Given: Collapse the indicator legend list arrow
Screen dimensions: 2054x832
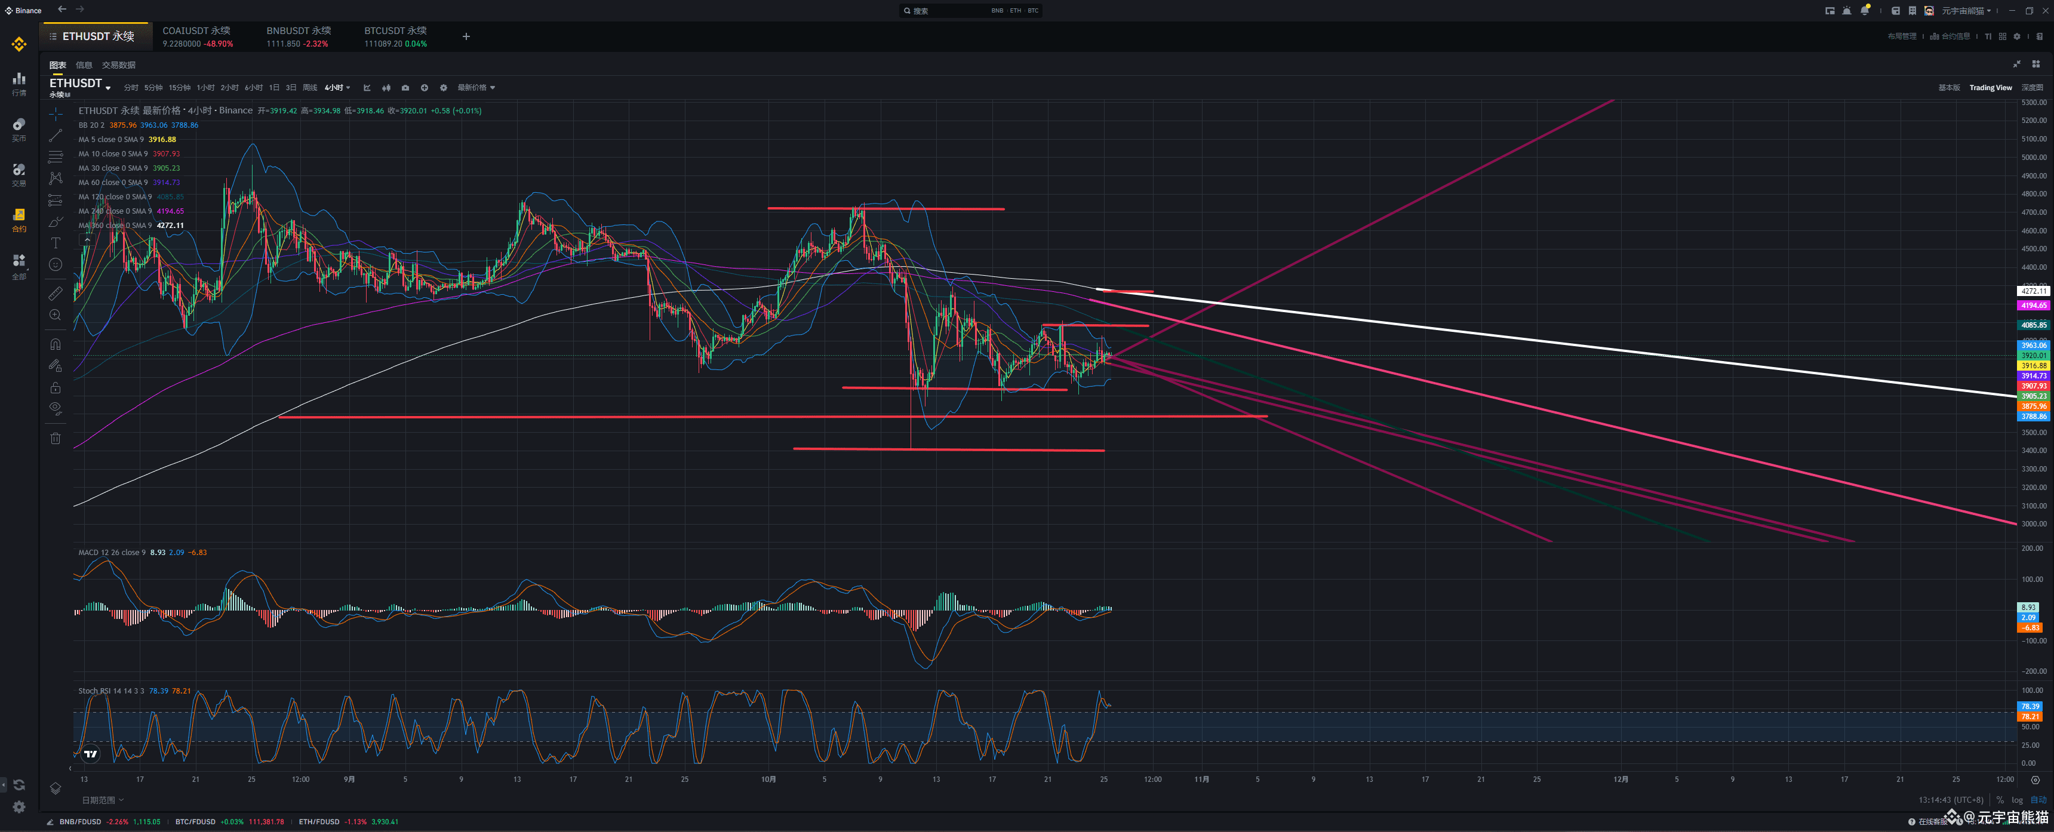Looking at the screenshot, I should (x=88, y=240).
